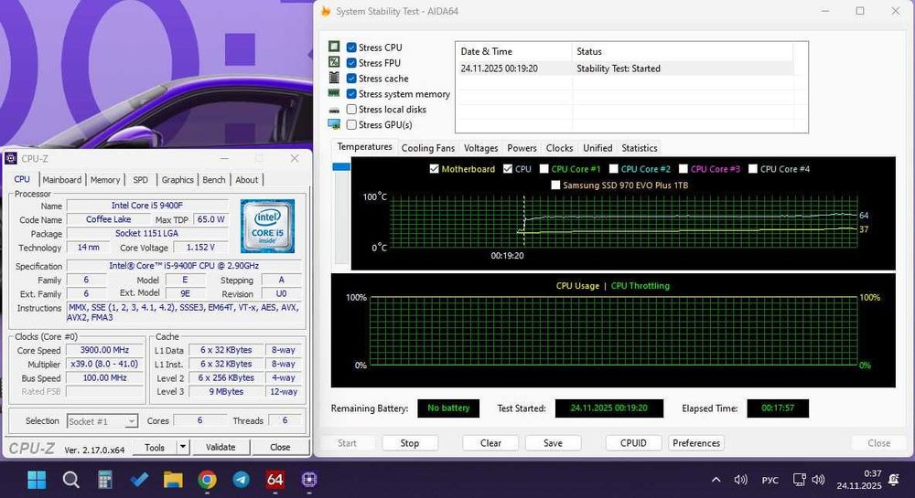Image resolution: width=915 pixels, height=498 pixels.
Task: Switch to the Unified tab
Action: tap(597, 148)
